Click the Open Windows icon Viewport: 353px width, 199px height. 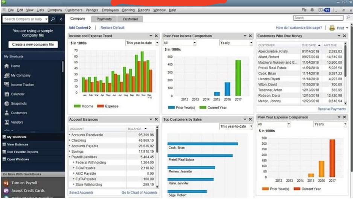click(x=4, y=159)
